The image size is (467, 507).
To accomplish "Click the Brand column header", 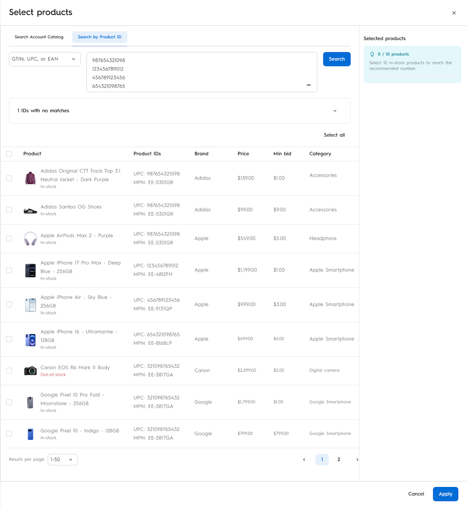I will [201, 154].
